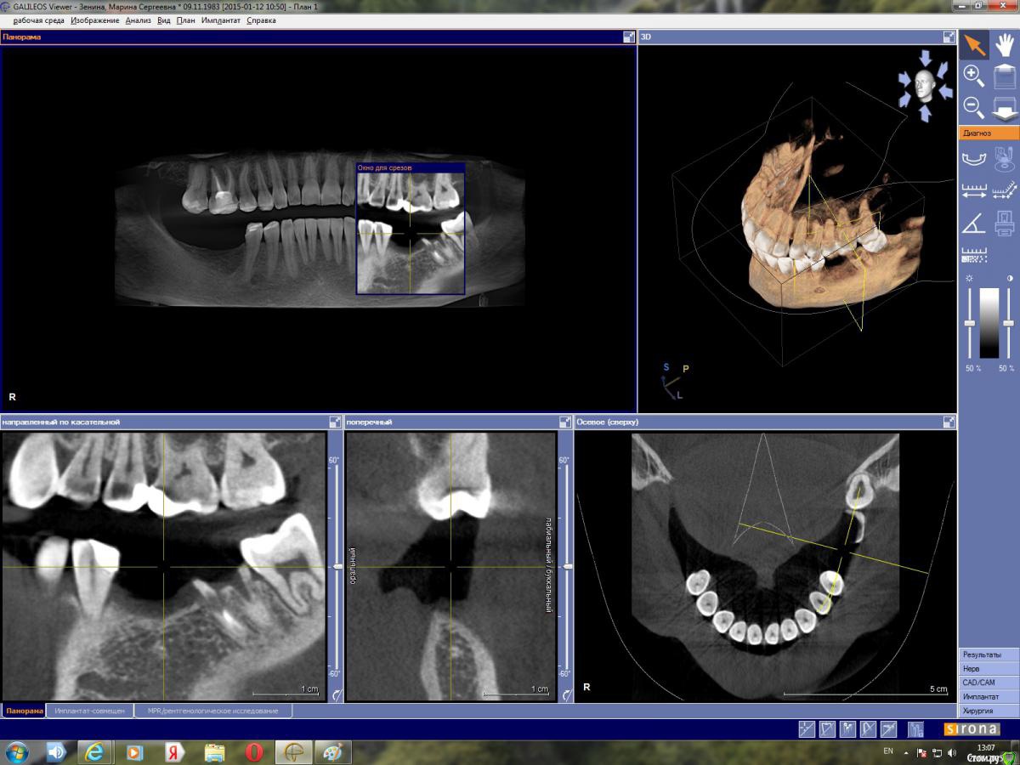Expand the Результаты panel section
This screenshot has width=1020, height=765.
[x=989, y=654]
